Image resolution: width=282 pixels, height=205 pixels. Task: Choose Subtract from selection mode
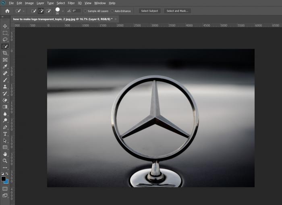tap(48, 11)
